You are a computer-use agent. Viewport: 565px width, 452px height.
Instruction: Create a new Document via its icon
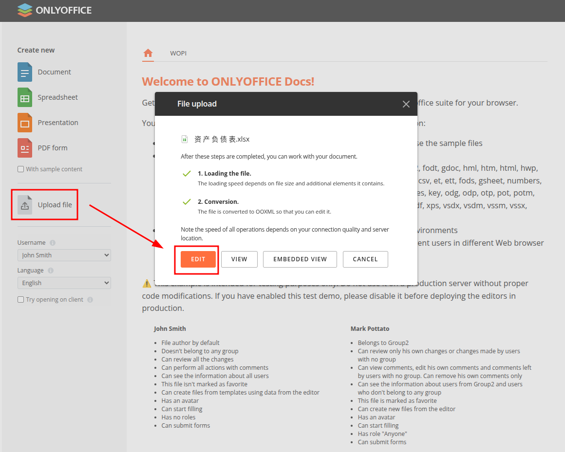(x=25, y=72)
